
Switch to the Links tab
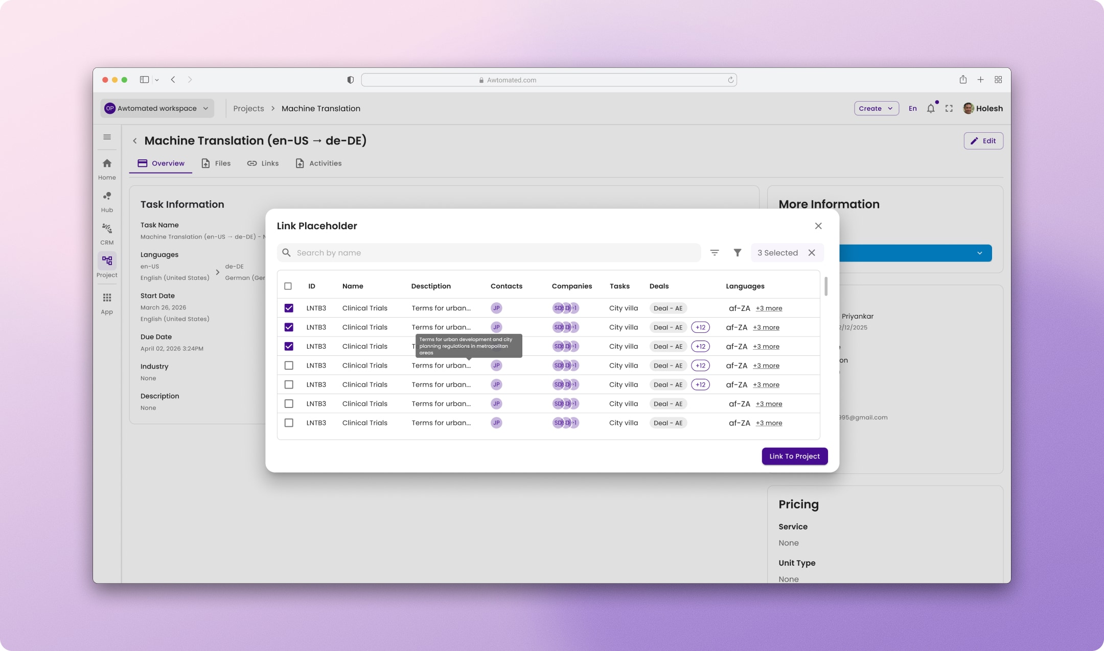pos(263,163)
